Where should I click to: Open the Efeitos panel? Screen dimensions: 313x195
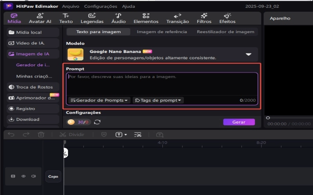click(x=227, y=18)
